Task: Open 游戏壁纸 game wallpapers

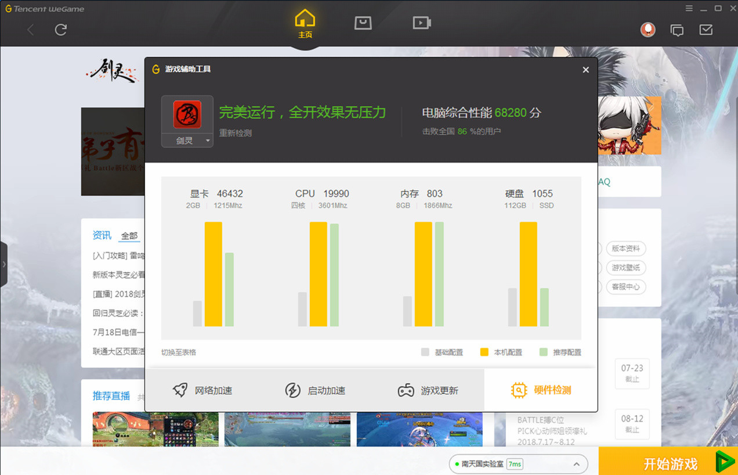Action: (x=625, y=268)
